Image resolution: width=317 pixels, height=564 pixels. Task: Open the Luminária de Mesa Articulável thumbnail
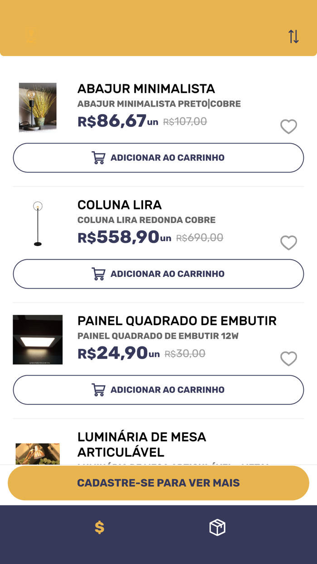point(38,453)
